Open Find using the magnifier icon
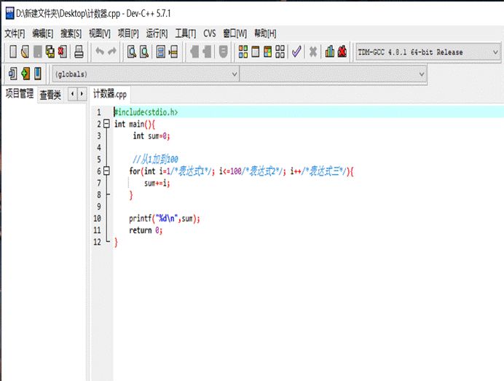The width and height of the screenshot is (504, 381). click(x=132, y=52)
